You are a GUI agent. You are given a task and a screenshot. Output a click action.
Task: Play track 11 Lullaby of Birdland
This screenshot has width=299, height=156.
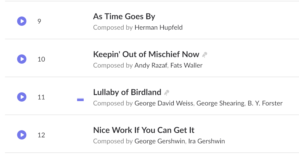[22, 97]
